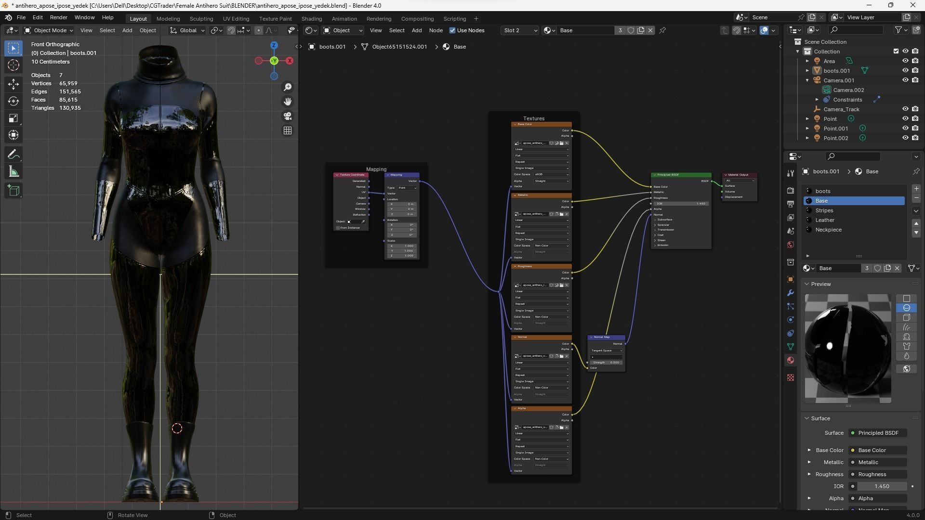925x520 pixels.
Task: Toggle visibility of Point.002 light
Action: (905, 138)
